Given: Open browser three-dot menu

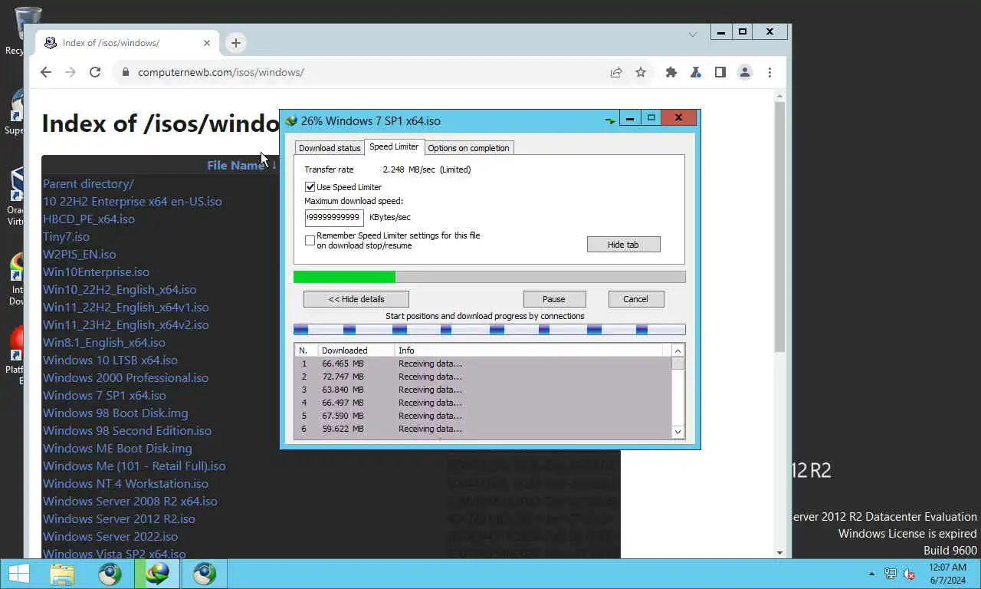Looking at the screenshot, I should (769, 72).
